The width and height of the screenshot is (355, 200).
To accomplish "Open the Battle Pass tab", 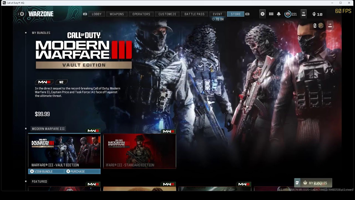I will click(194, 14).
